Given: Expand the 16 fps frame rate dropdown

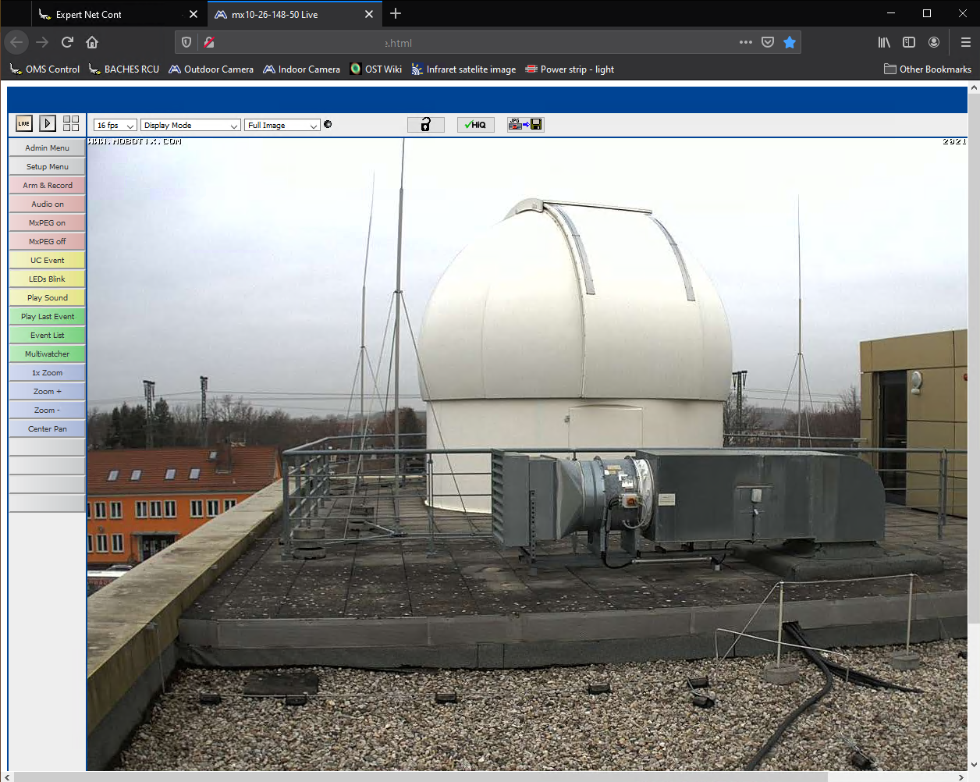Looking at the screenshot, I should point(115,126).
